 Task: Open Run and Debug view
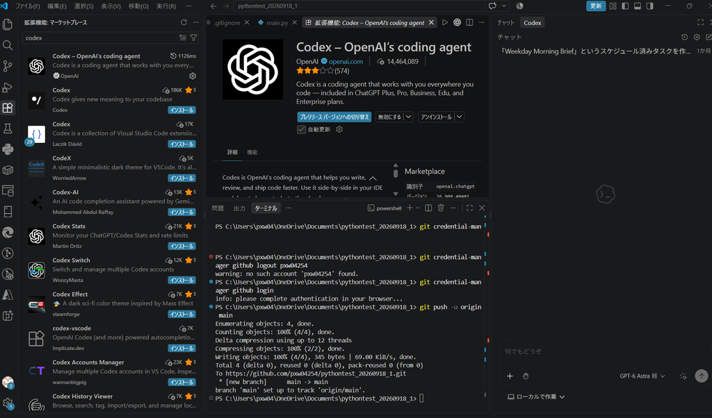(x=8, y=87)
